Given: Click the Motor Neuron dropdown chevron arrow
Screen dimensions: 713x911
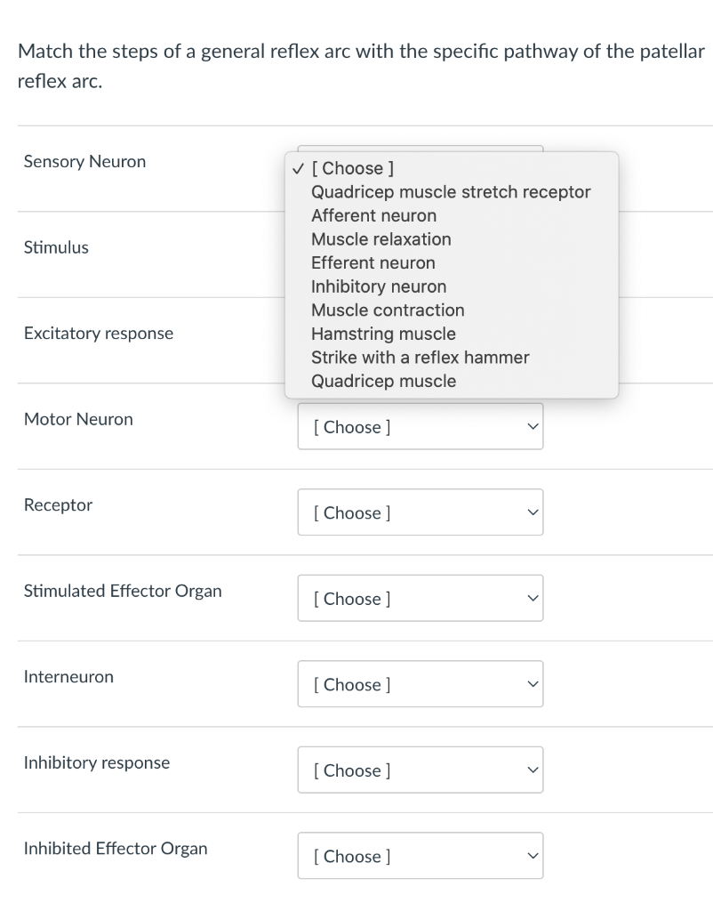Looking at the screenshot, I should (x=532, y=427).
